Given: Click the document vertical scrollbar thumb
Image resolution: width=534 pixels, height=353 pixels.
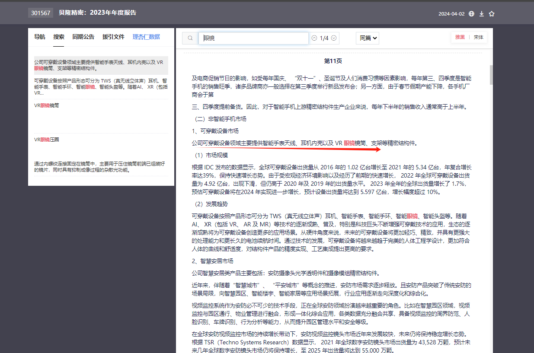Looking at the screenshot, I should coord(491,75).
